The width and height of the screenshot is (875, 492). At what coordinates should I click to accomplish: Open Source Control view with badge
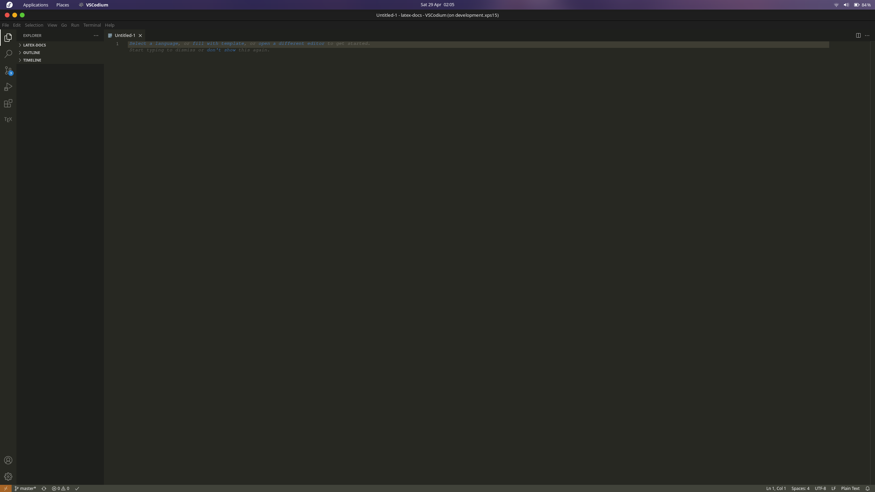click(8, 70)
